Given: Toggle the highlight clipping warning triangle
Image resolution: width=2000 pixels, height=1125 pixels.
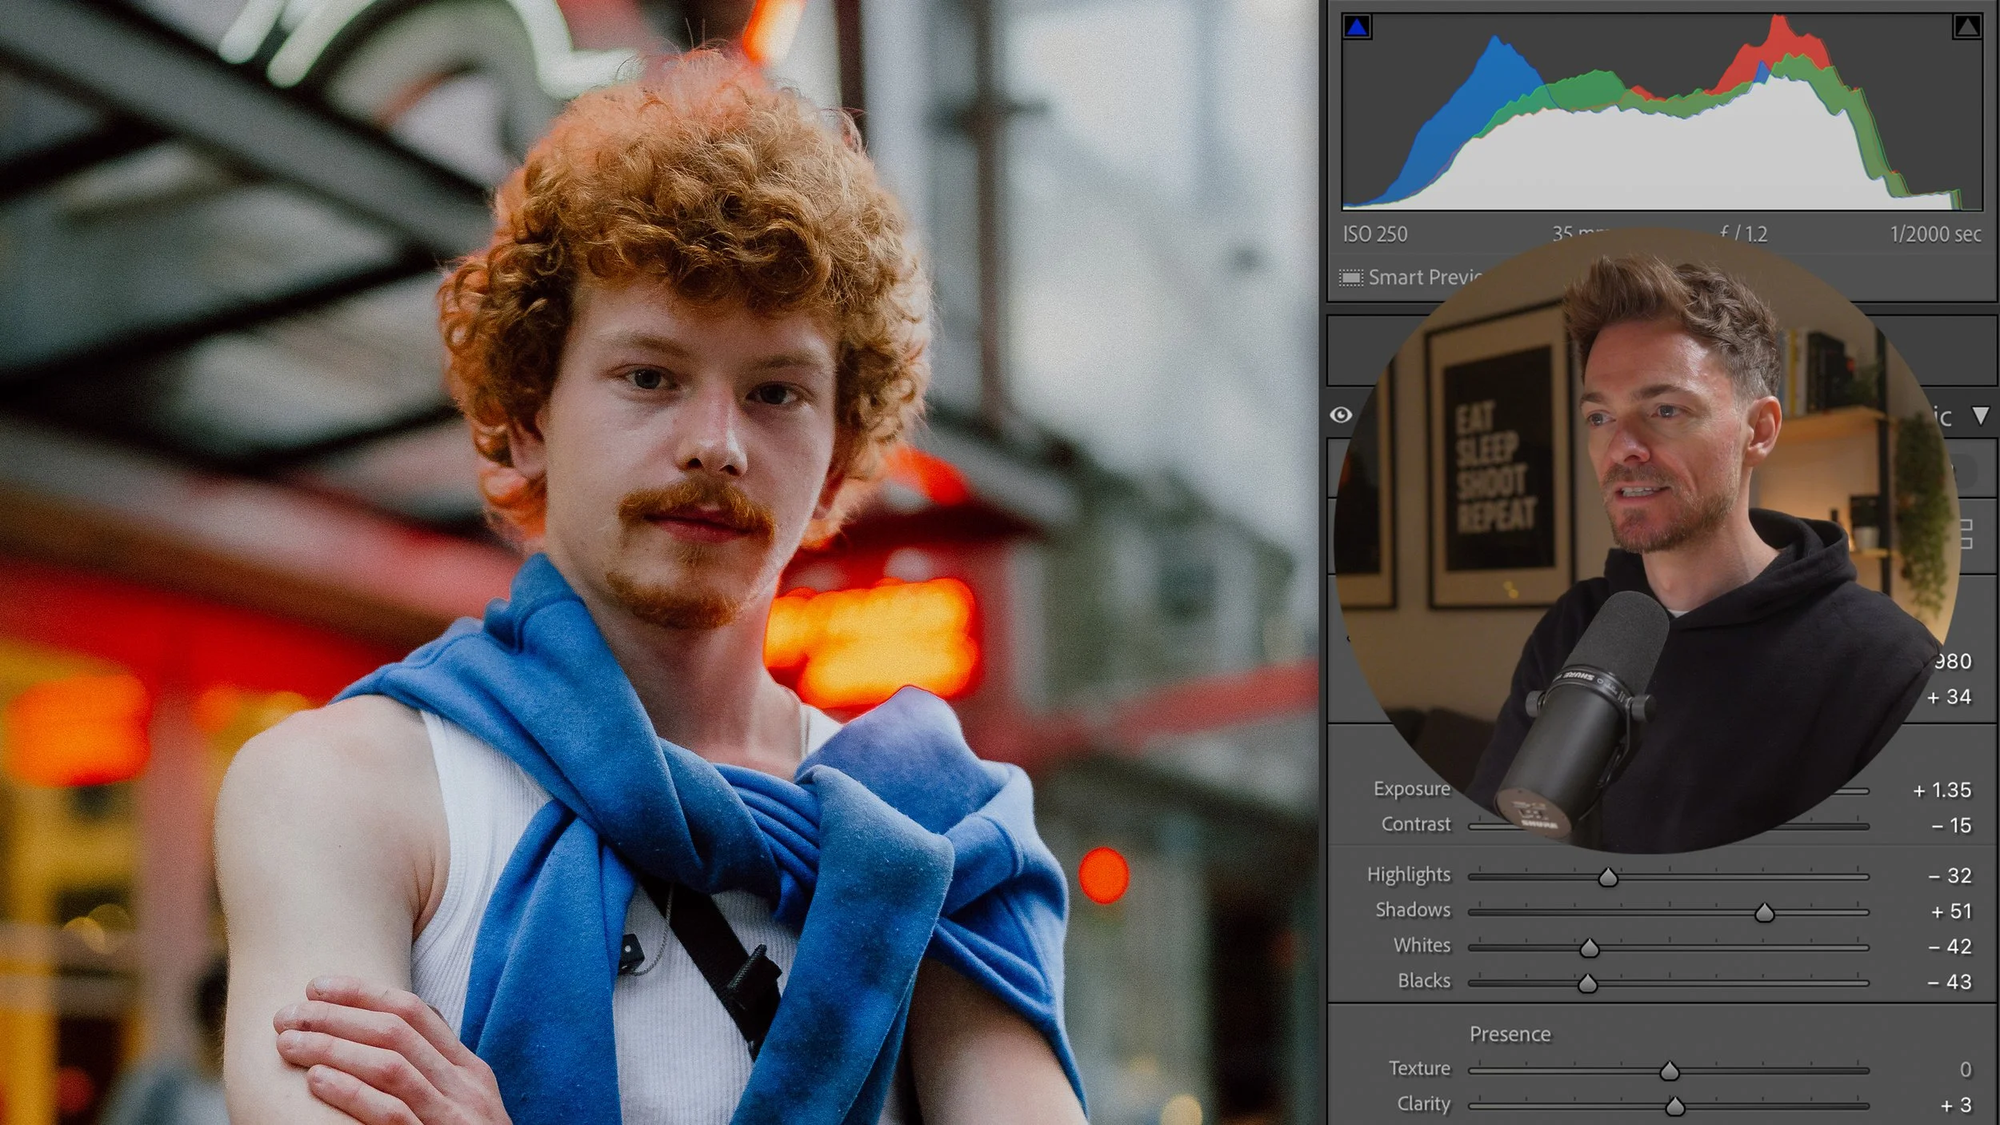Looking at the screenshot, I should (1970, 26).
